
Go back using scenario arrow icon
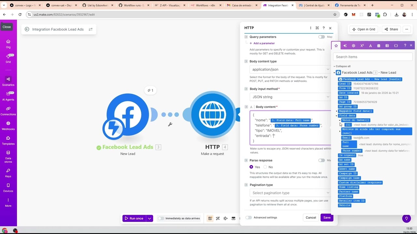[x=27, y=29]
